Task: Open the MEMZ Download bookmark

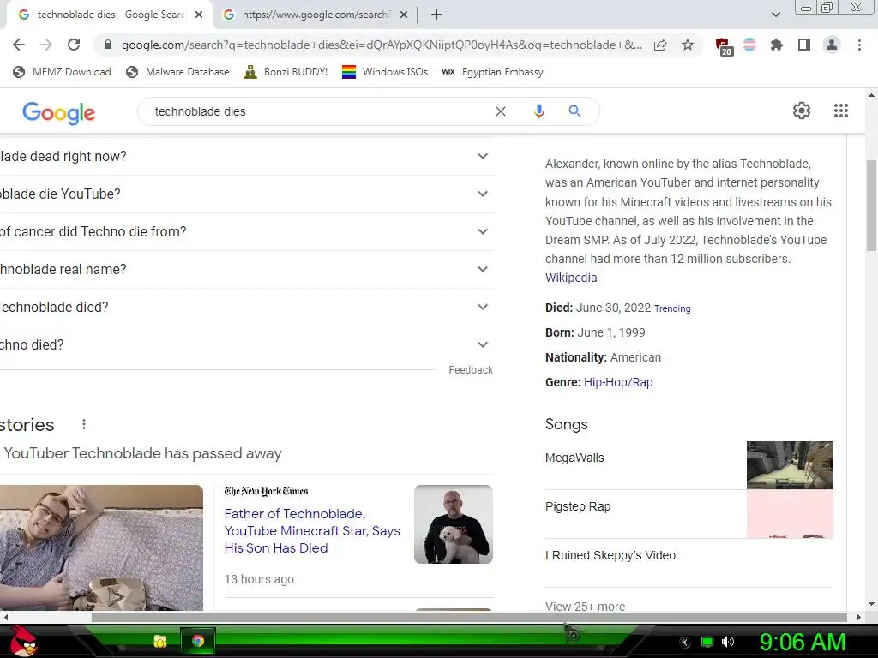Action: [x=62, y=72]
